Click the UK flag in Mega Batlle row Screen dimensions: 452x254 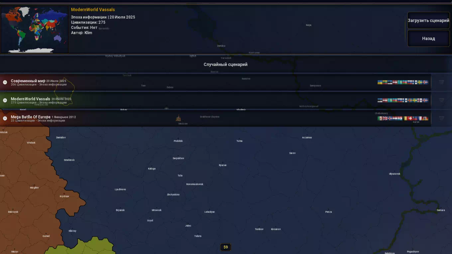tap(385, 118)
